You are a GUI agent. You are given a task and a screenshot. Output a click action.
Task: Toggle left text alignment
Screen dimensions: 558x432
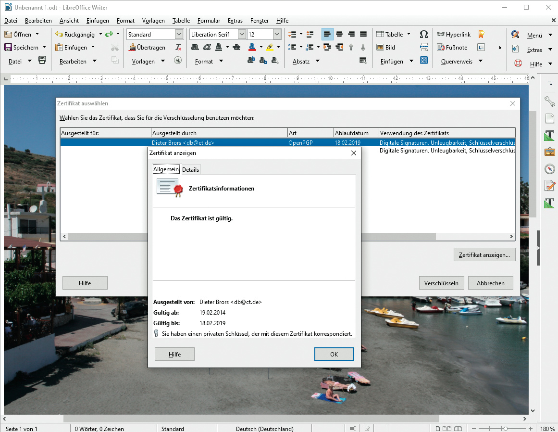pyautogui.click(x=327, y=35)
